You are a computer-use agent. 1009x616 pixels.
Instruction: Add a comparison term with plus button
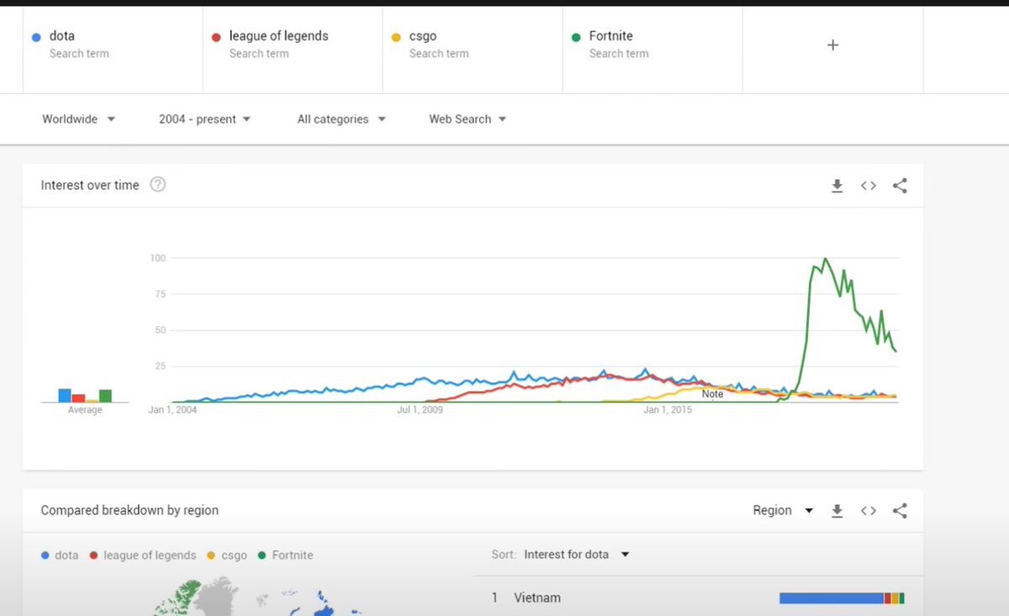click(x=832, y=45)
